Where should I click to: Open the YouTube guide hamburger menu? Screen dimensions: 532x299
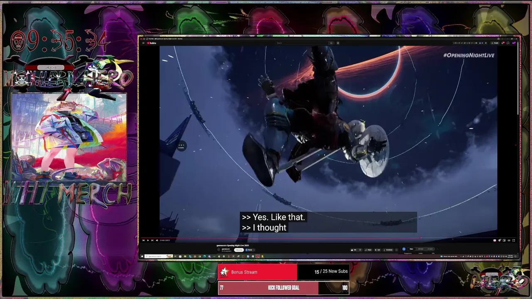143,43
